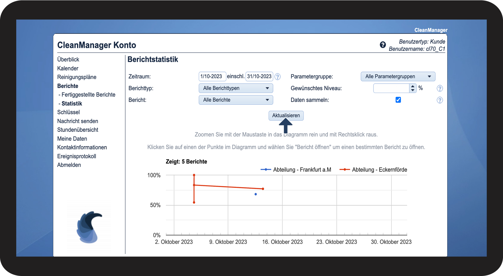Select the blue Frankfurt data point
This screenshot has height=276, width=503.
pyautogui.click(x=256, y=194)
